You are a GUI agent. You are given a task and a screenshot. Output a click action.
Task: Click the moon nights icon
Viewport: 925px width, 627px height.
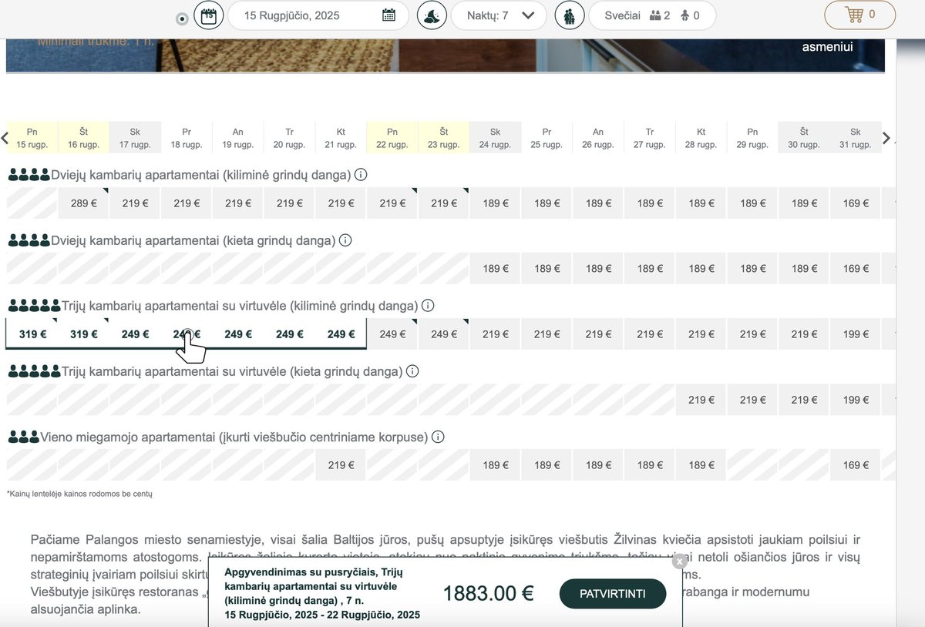432,15
